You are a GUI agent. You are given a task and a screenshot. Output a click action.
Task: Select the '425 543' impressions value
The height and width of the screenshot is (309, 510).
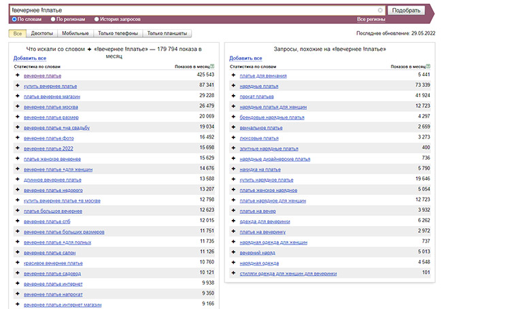(205, 75)
